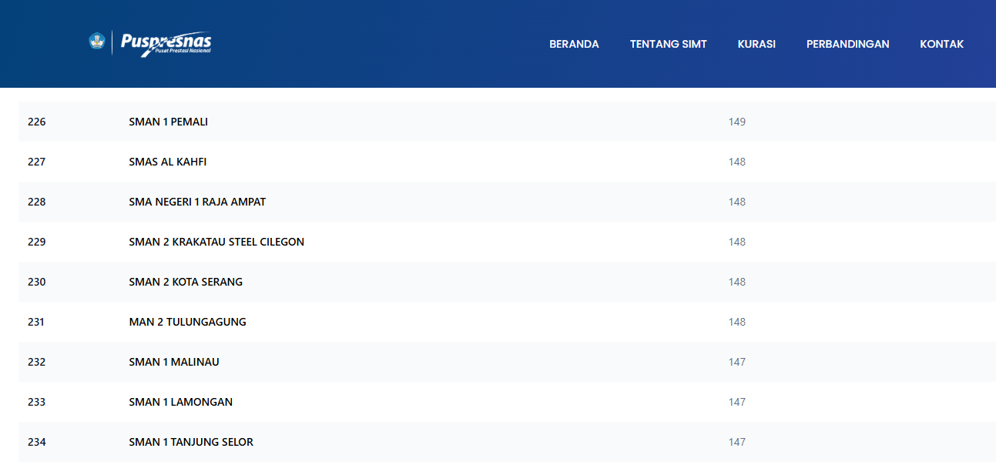The height and width of the screenshot is (465, 996).
Task: Navigate to PERBANDINGAN page
Action: tap(847, 44)
